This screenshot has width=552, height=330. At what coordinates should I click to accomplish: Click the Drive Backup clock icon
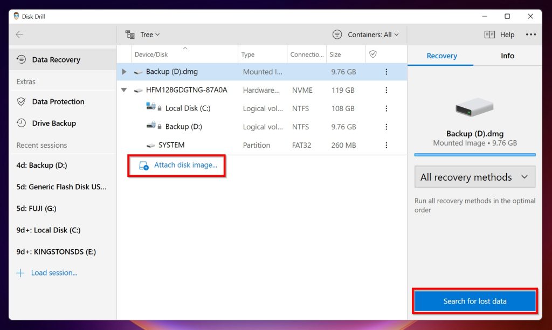[x=20, y=123]
